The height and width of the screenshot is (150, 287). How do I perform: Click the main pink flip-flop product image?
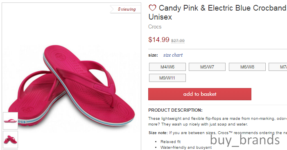71,86
